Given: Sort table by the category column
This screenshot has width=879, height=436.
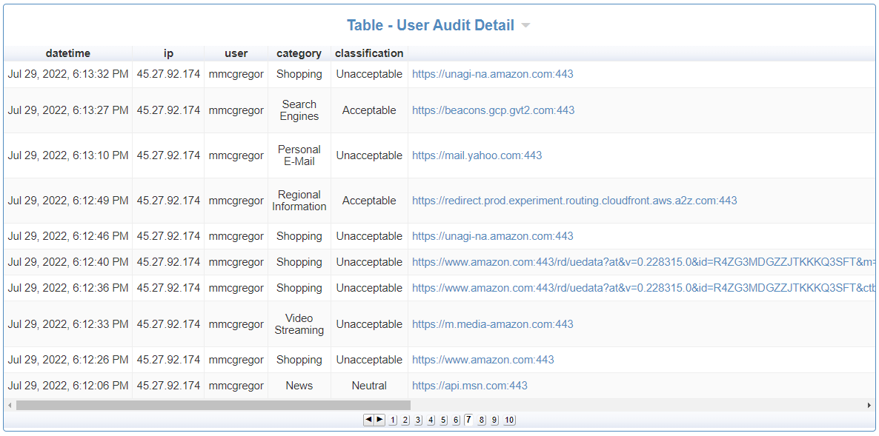Looking at the screenshot, I should (x=299, y=53).
